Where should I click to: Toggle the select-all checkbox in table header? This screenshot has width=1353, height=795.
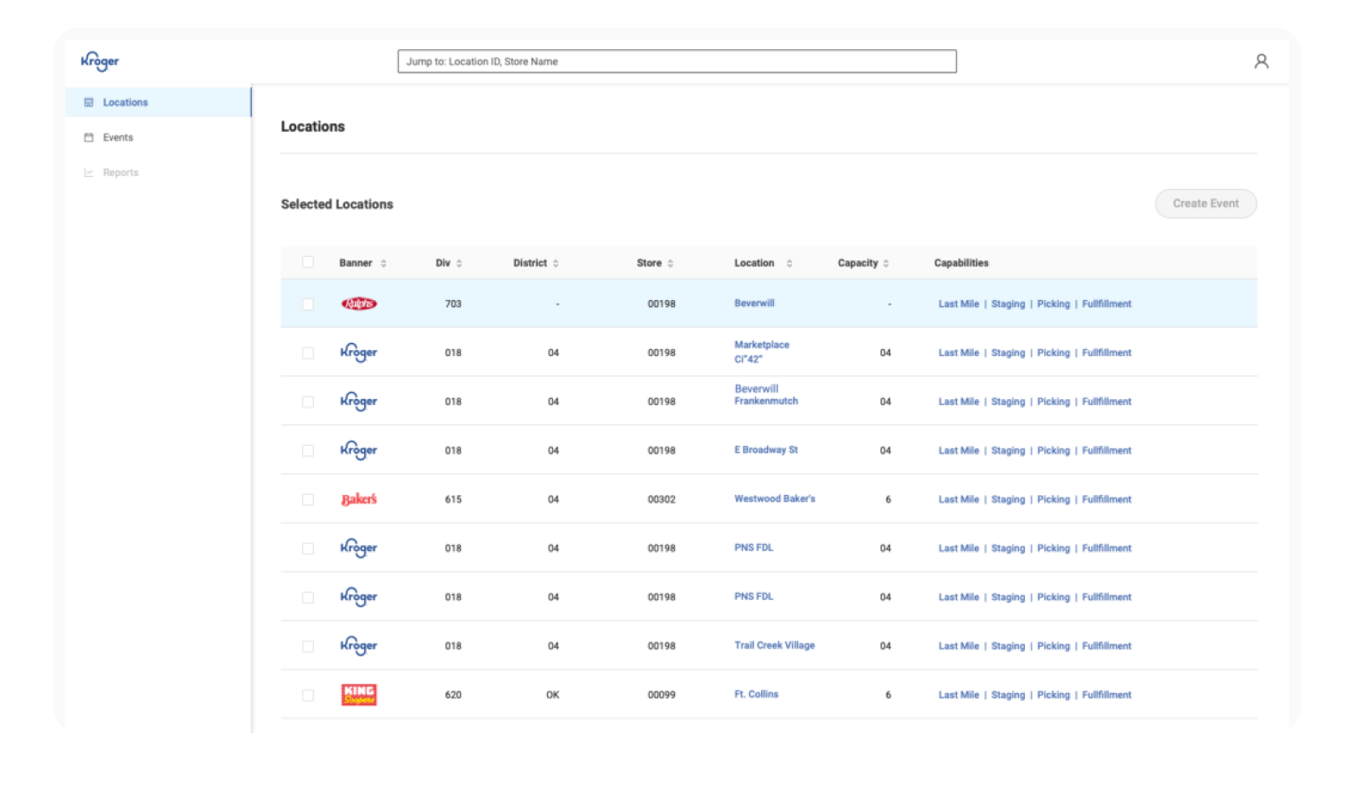click(308, 263)
